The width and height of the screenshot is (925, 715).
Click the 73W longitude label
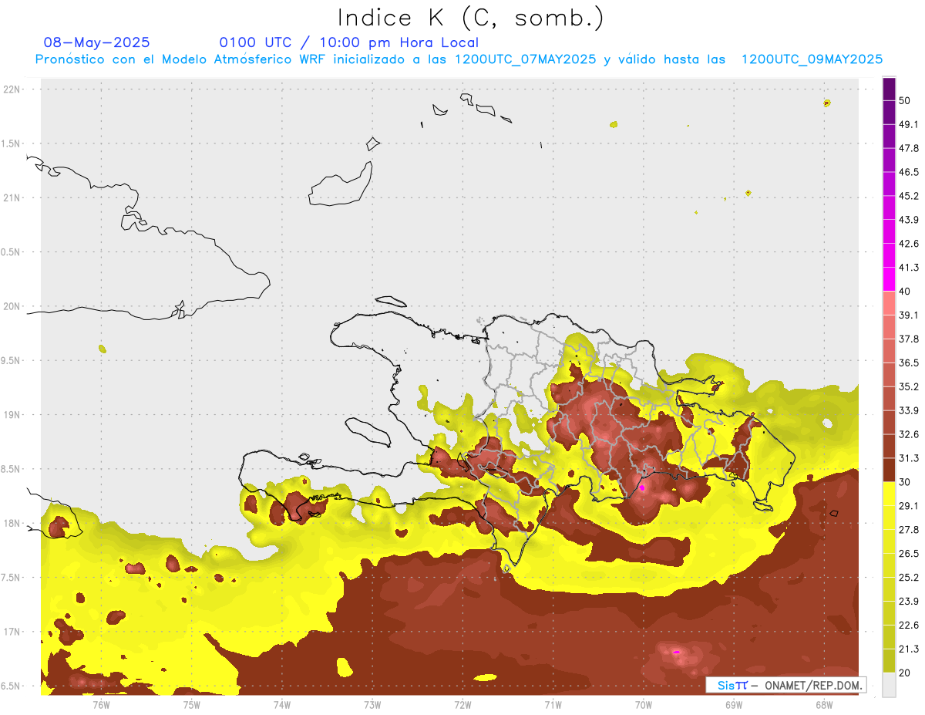click(x=372, y=704)
